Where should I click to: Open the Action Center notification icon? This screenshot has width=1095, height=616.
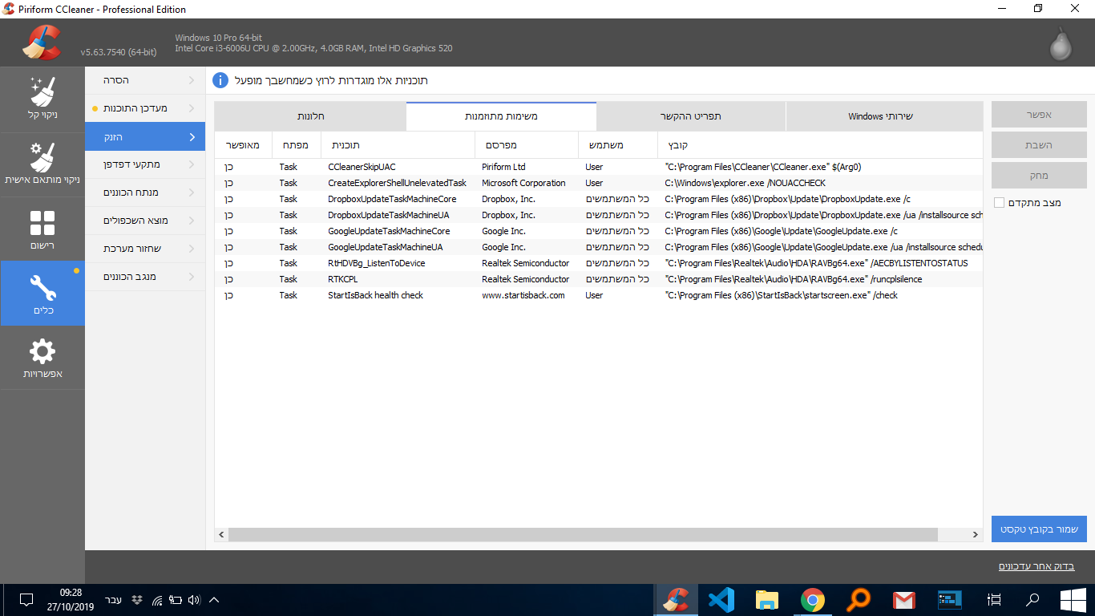coord(26,599)
